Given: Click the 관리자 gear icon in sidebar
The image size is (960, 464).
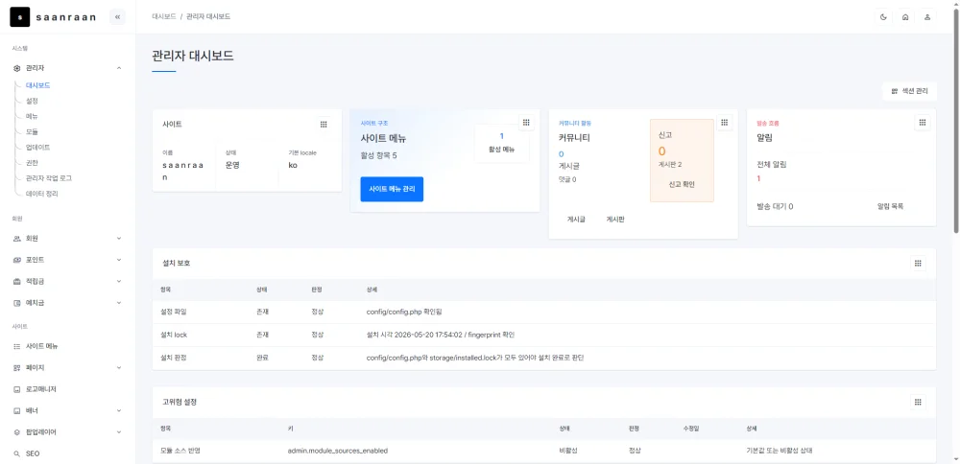Looking at the screenshot, I should click(17, 68).
